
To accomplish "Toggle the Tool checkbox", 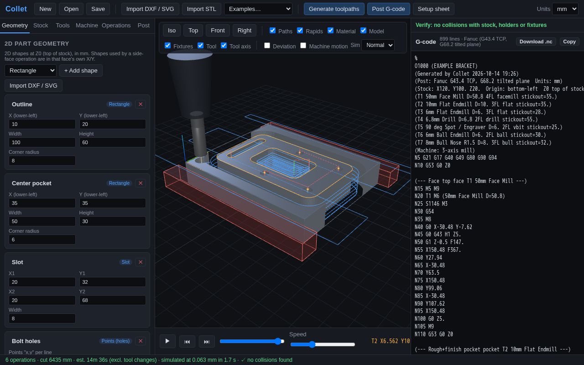I will [x=200, y=46].
